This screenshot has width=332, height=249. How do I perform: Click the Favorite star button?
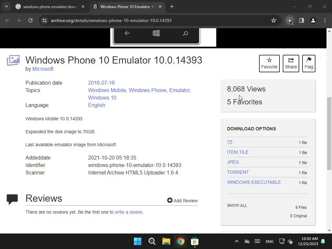[x=269, y=64]
